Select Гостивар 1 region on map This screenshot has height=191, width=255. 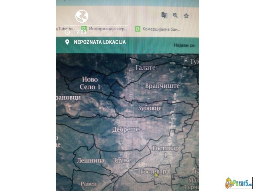[165, 151]
